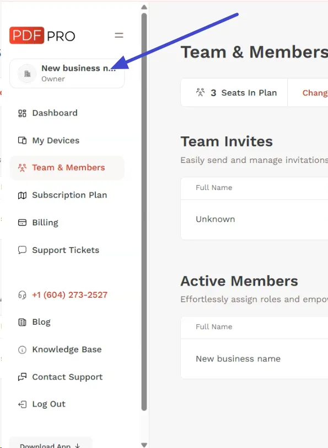Viewport: 328px width, 448px height.
Task: Click the Contact Support chat icon
Action: pos(22,377)
